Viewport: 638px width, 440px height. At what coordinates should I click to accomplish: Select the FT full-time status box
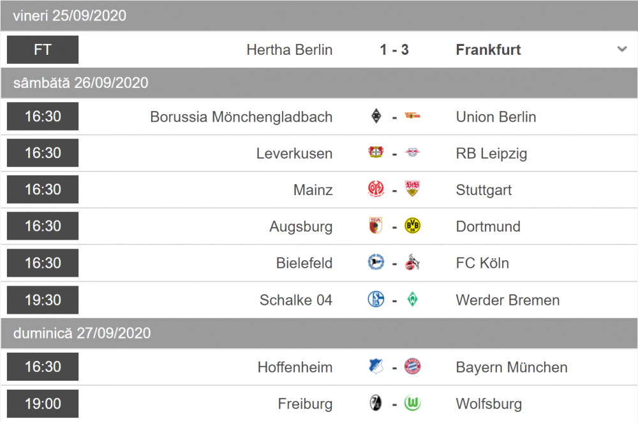click(43, 50)
